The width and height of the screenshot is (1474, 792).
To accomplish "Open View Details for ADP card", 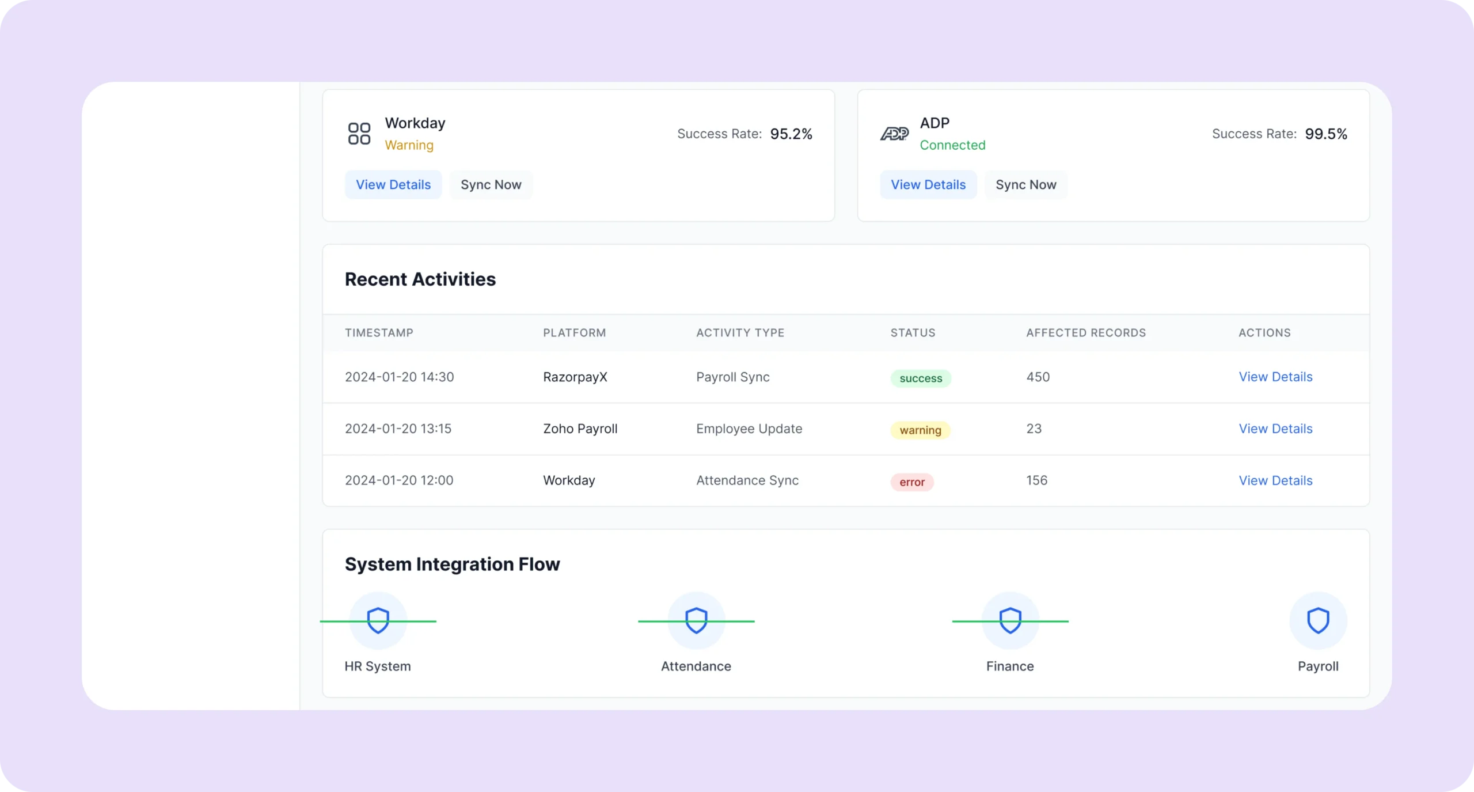I will 928,185.
